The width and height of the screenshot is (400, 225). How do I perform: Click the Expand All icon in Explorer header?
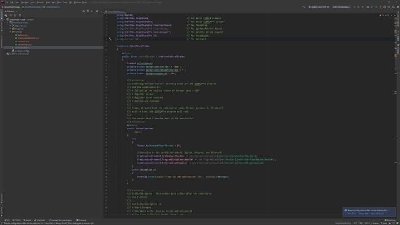[x=88, y=11]
